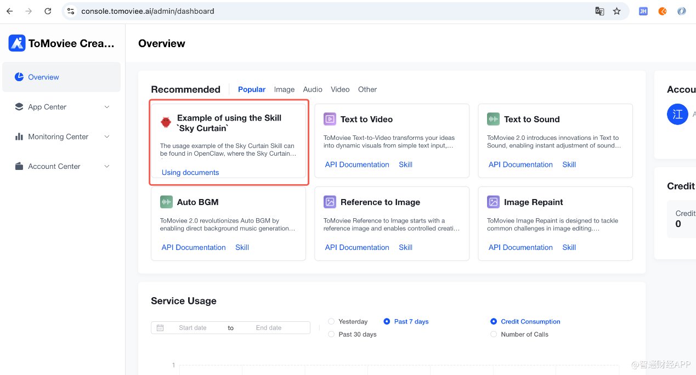Choose the Number of Calls radio option

pyautogui.click(x=494, y=334)
